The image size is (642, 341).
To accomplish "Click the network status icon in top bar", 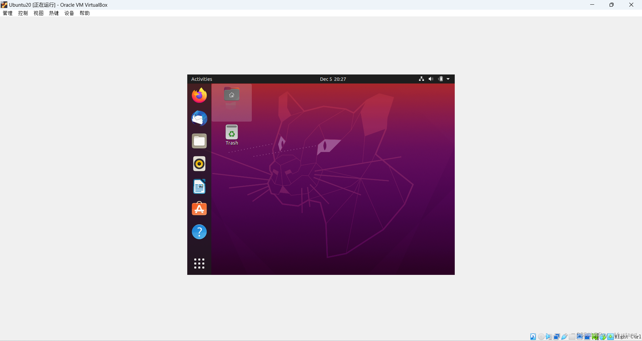I will click(x=421, y=79).
